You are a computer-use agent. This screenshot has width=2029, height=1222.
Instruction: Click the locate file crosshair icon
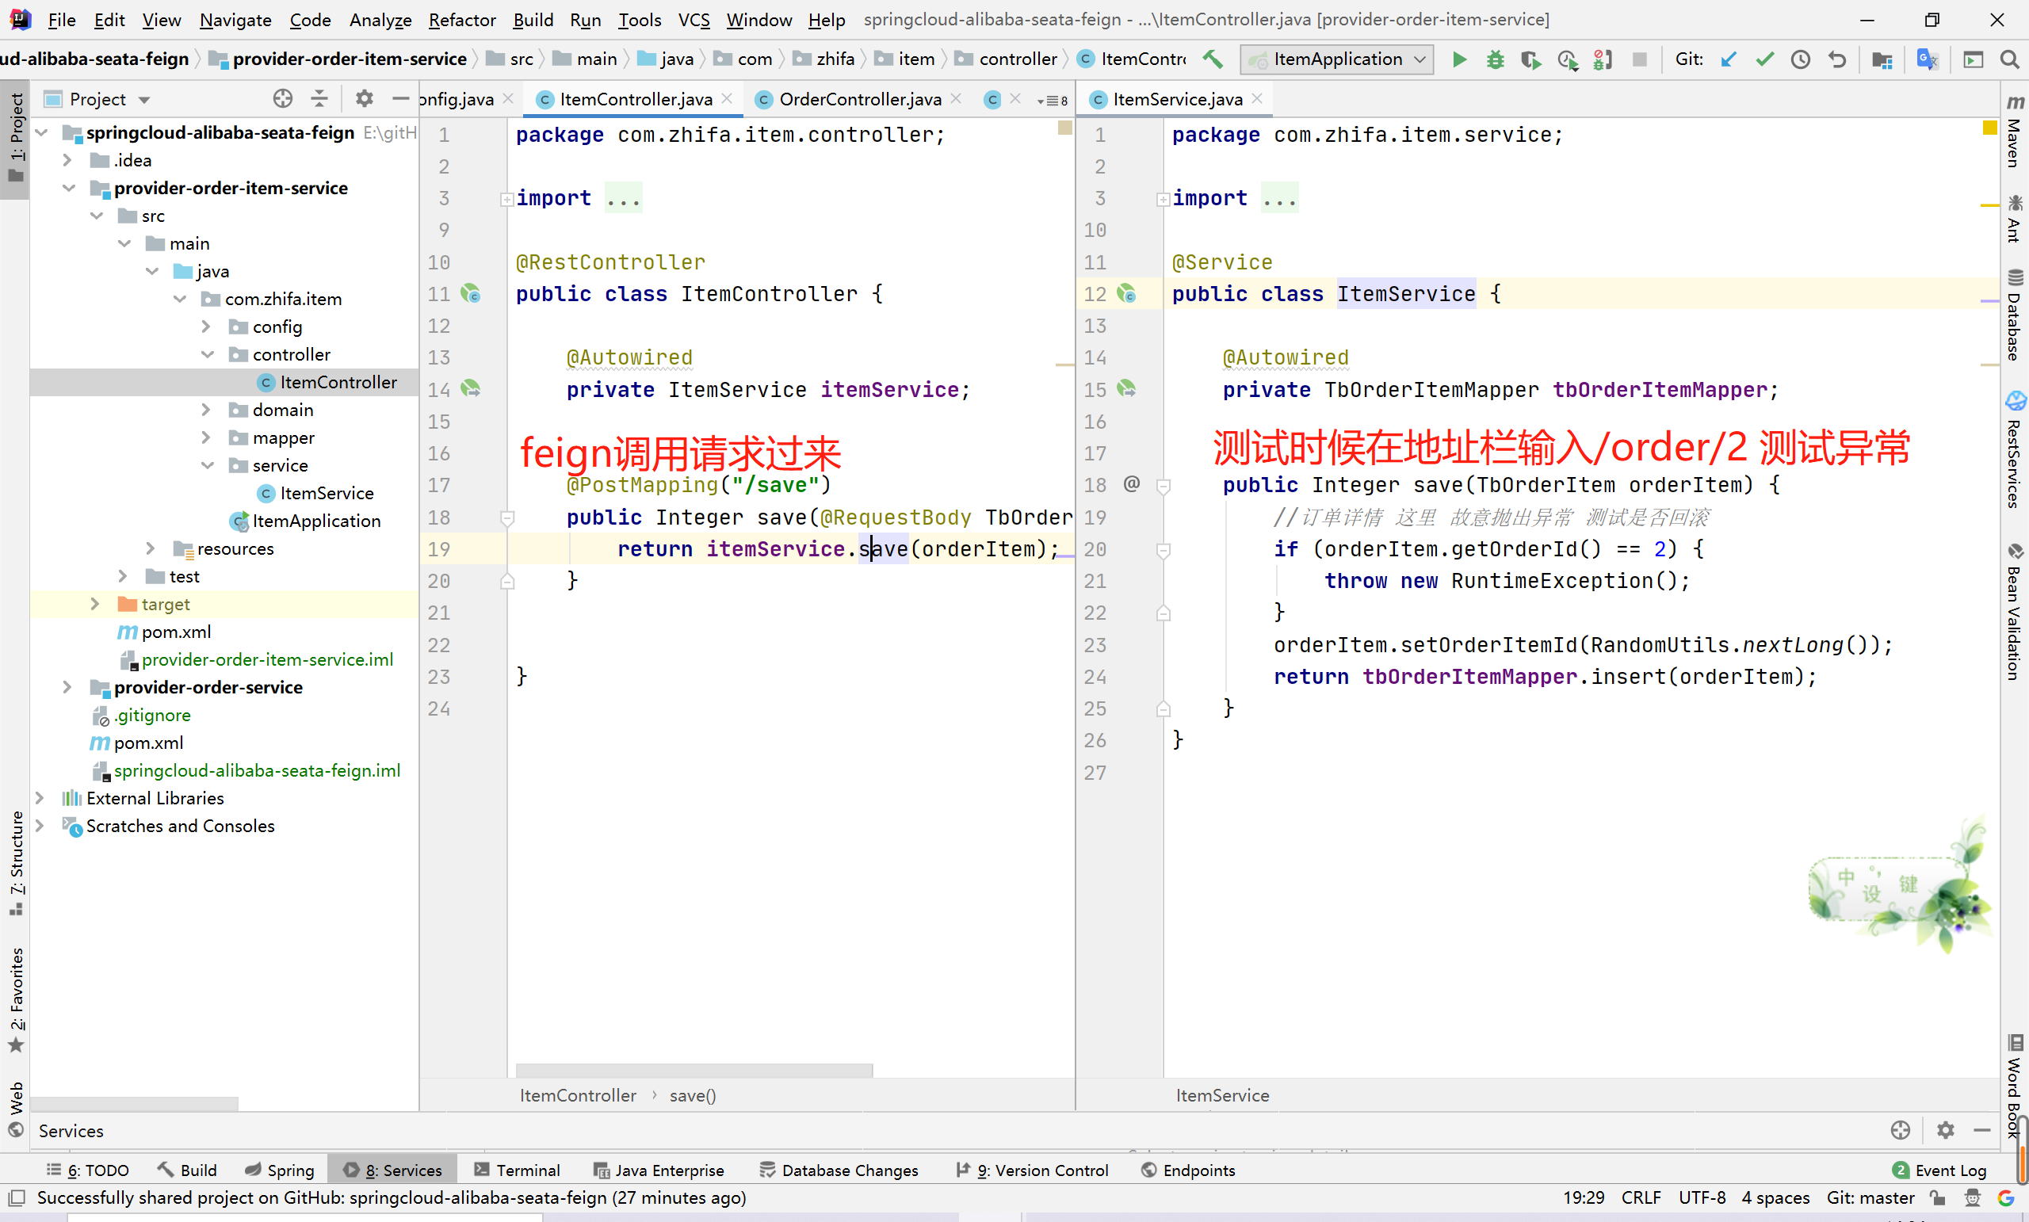pos(282,99)
